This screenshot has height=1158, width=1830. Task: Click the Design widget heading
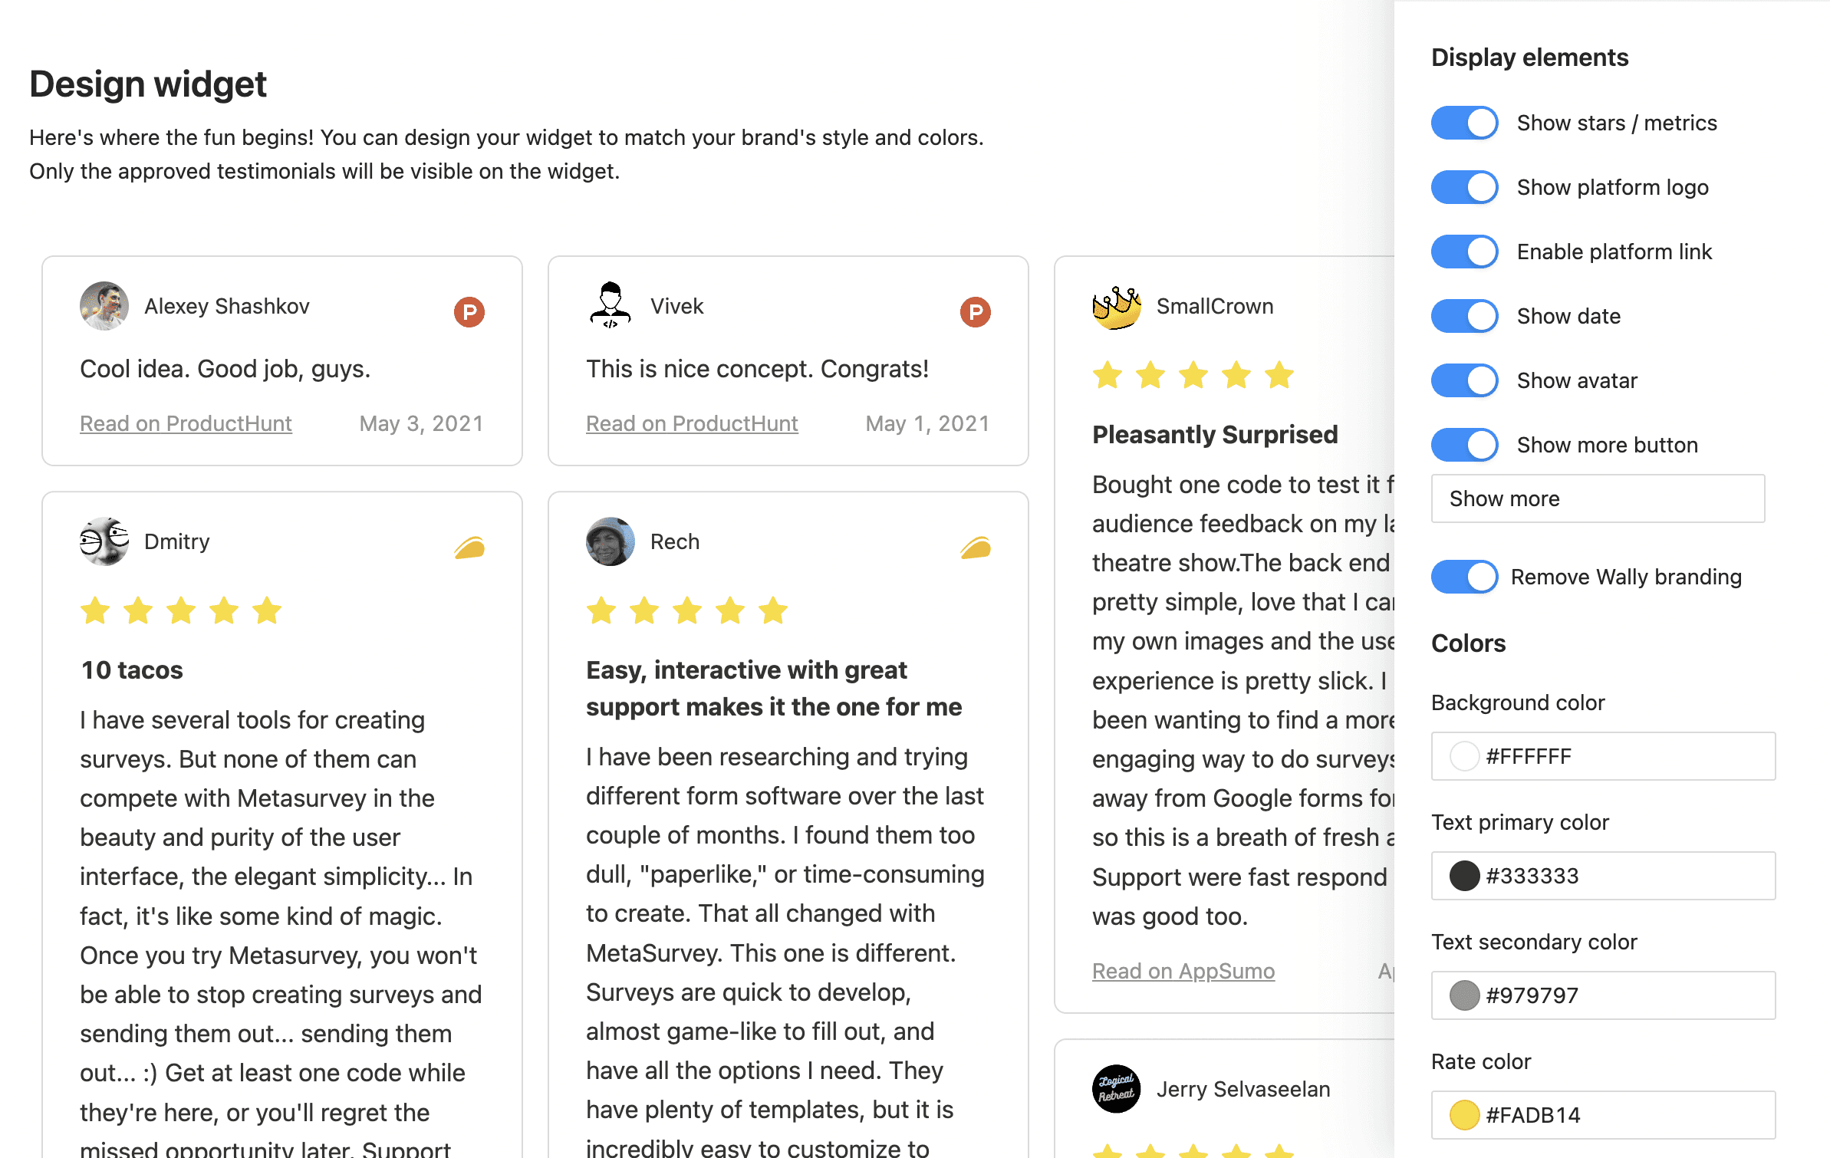[x=150, y=84]
